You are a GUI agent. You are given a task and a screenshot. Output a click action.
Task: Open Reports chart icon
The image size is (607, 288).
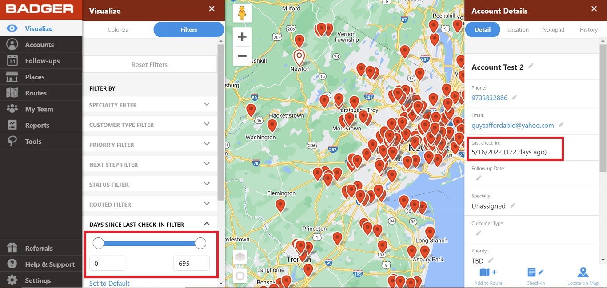(x=12, y=125)
